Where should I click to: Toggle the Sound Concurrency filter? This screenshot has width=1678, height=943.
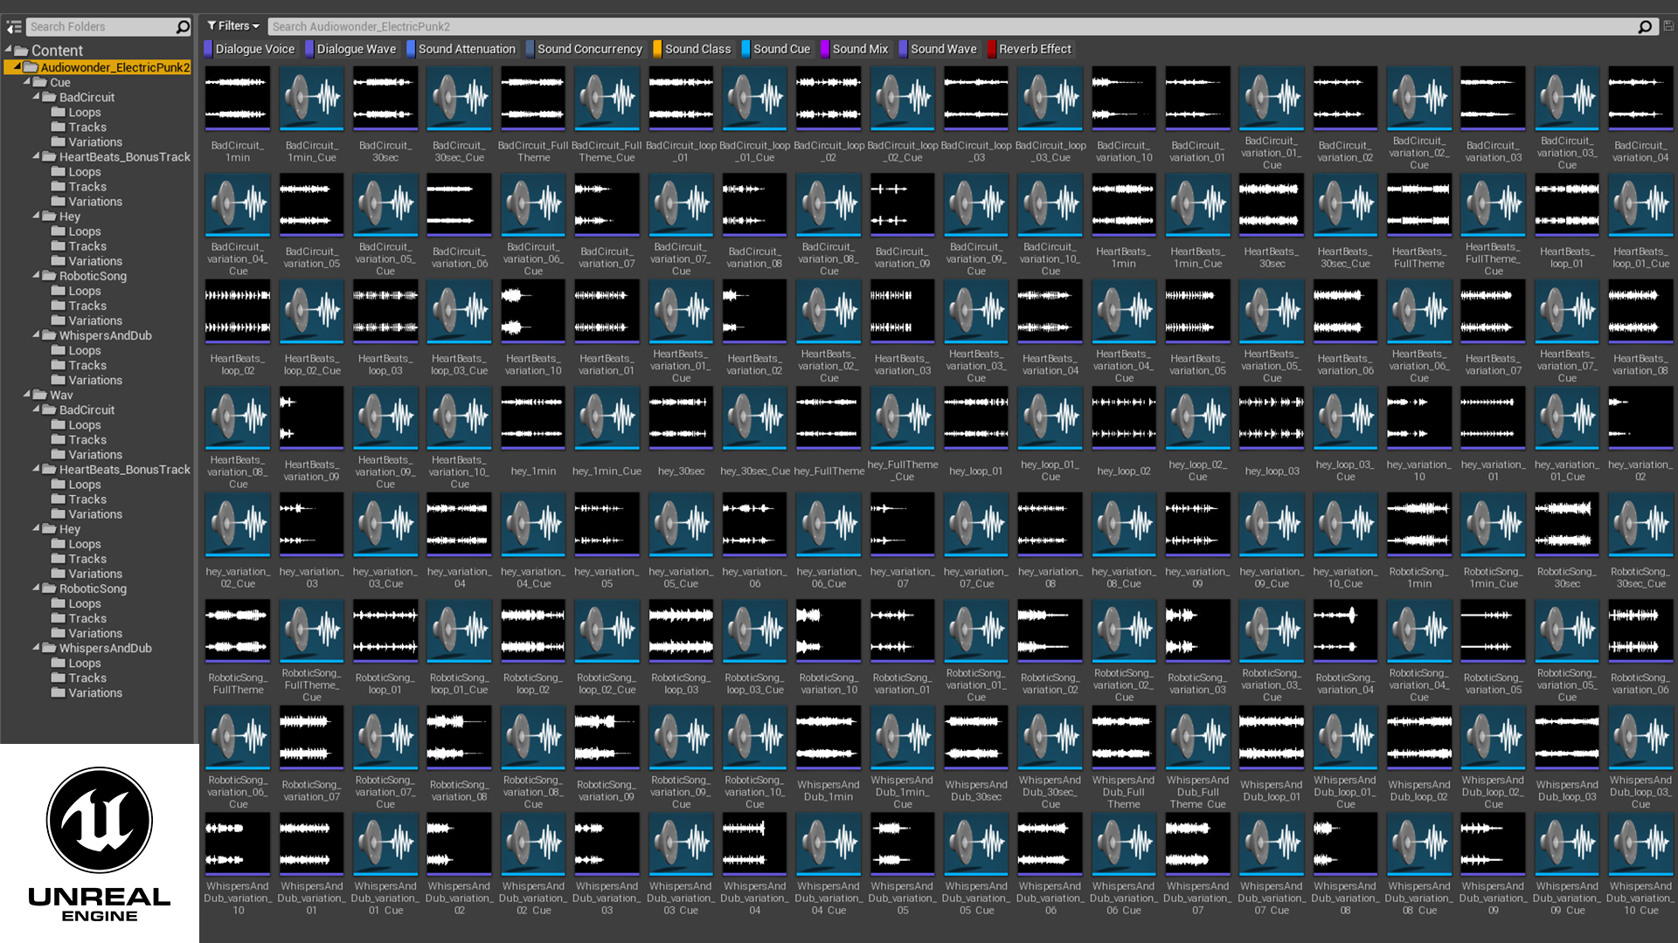[x=585, y=49]
